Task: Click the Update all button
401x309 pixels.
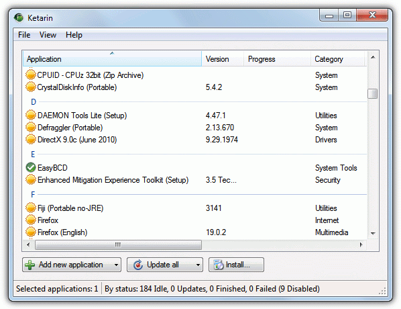Action: click(x=165, y=265)
